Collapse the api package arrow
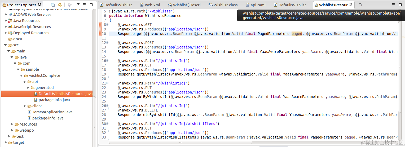Image resolution: width=405 pixels, height=147 pixels. click(x=25, y=82)
